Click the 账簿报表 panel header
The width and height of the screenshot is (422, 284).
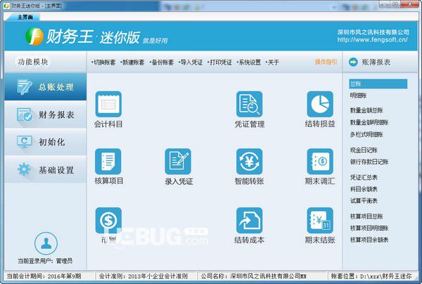[x=380, y=62]
